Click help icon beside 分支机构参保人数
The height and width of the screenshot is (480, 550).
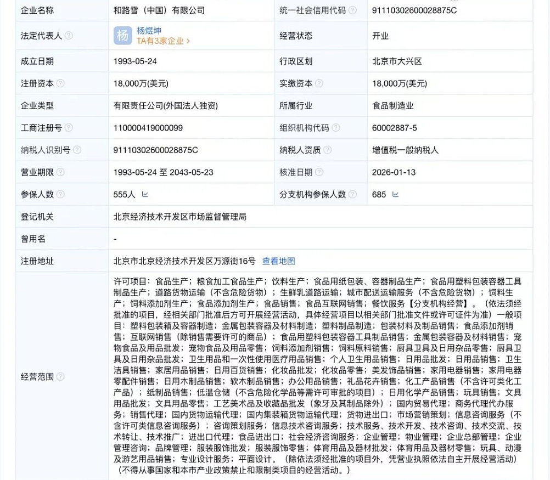[x=352, y=194]
